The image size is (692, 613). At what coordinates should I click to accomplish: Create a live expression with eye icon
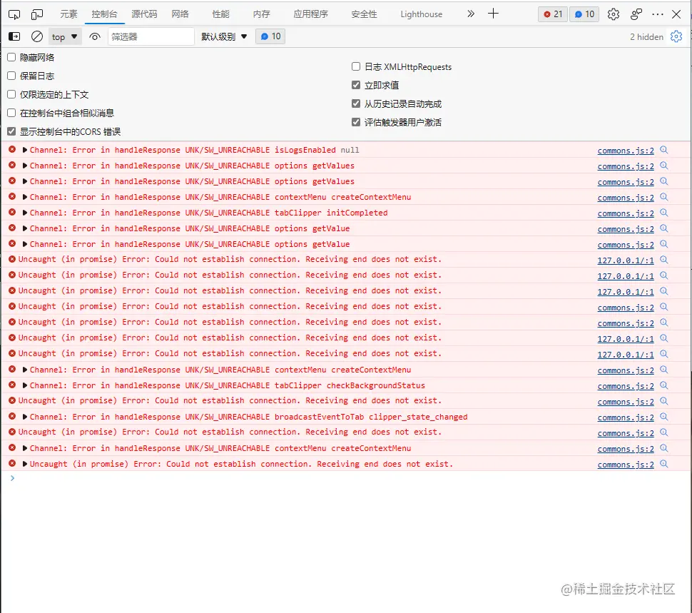(x=95, y=36)
